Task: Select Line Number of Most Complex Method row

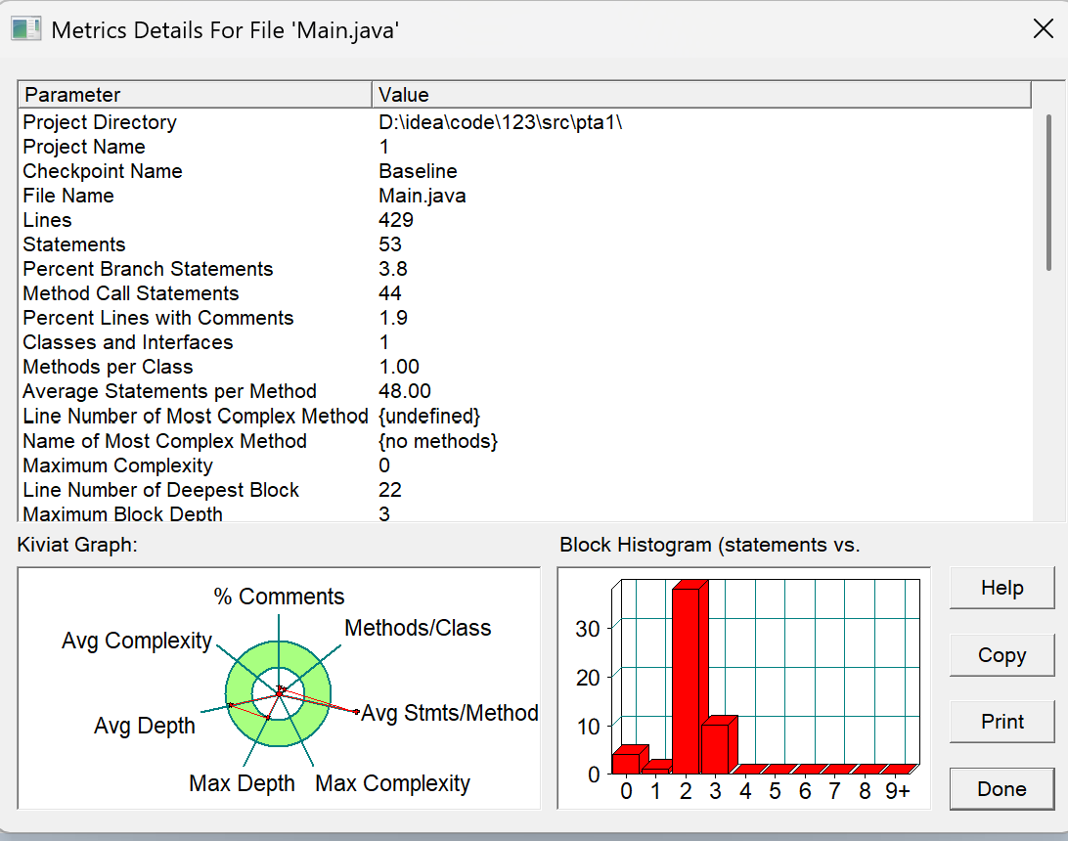Action: [x=524, y=416]
